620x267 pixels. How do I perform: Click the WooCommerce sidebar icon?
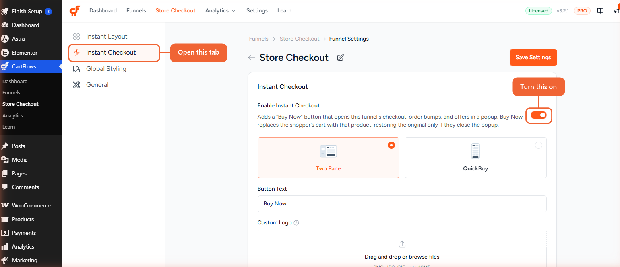5,205
